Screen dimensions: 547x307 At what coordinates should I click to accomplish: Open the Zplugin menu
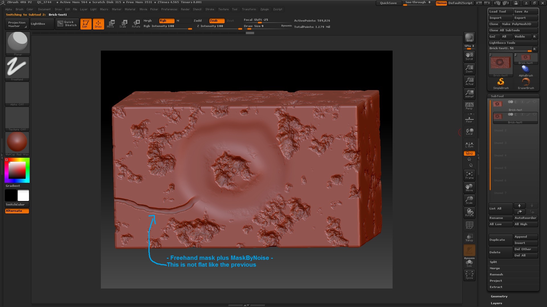[264, 9]
